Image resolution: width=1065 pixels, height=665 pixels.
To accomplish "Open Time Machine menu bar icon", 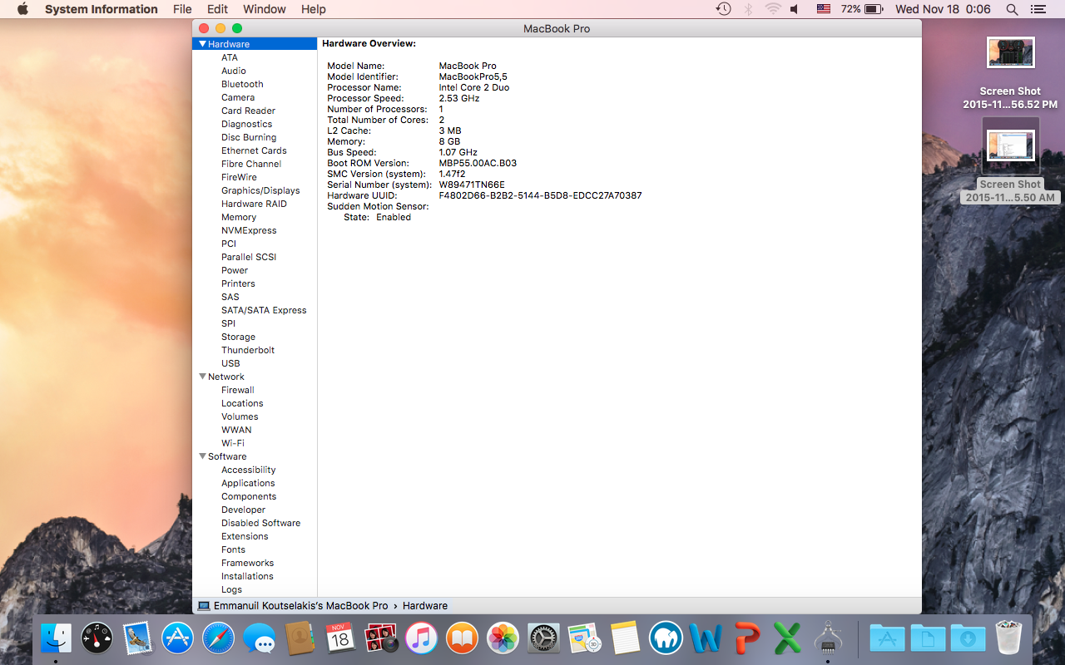I will click(724, 9).
